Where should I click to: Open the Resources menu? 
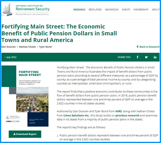pyautogui.click(x=95, y=10)
